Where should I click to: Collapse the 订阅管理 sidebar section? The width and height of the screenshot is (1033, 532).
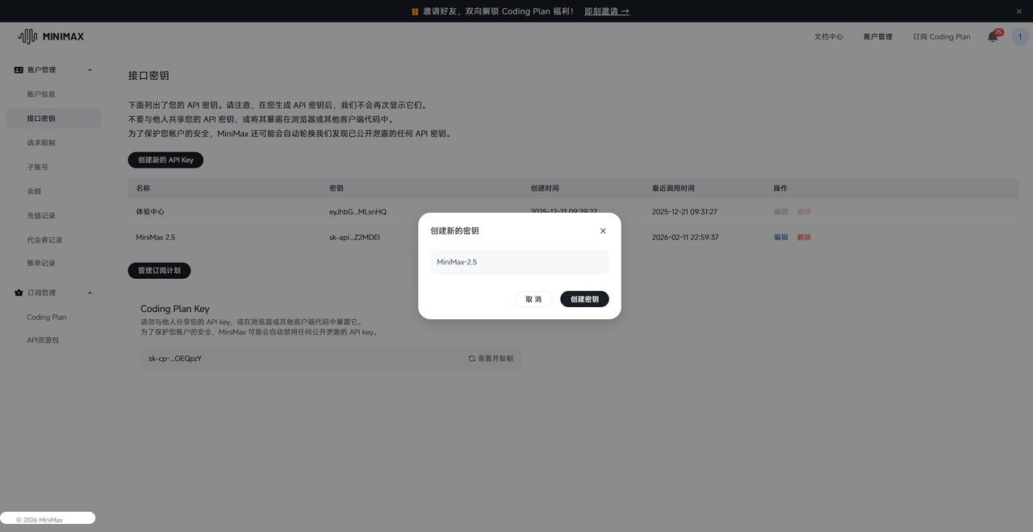pyautogui.click(x=90, y=293)
